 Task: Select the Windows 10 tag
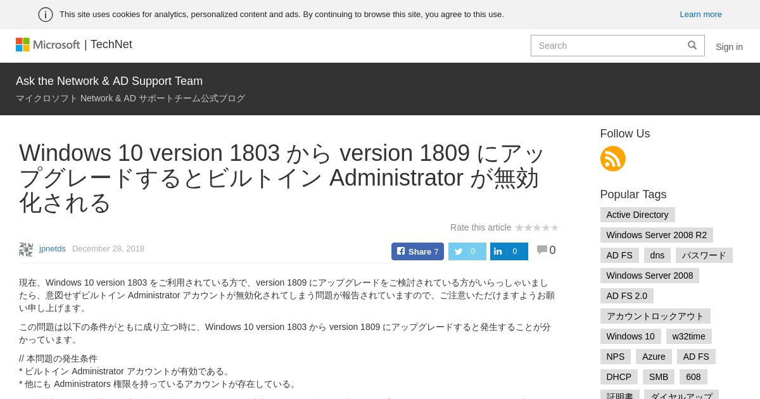[x=631, y=336]
